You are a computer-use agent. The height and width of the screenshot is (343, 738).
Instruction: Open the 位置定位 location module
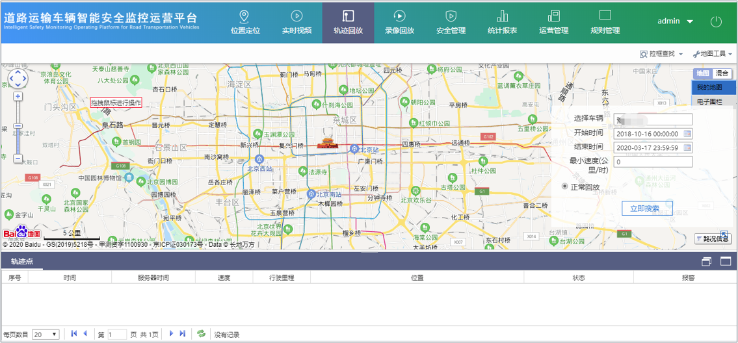tap(244, 23)
